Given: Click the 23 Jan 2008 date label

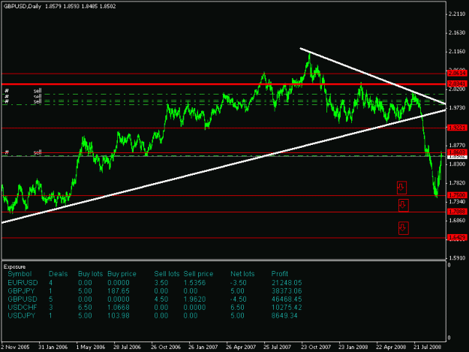Looking at the screenshot, I should click(x=353, y=347).
